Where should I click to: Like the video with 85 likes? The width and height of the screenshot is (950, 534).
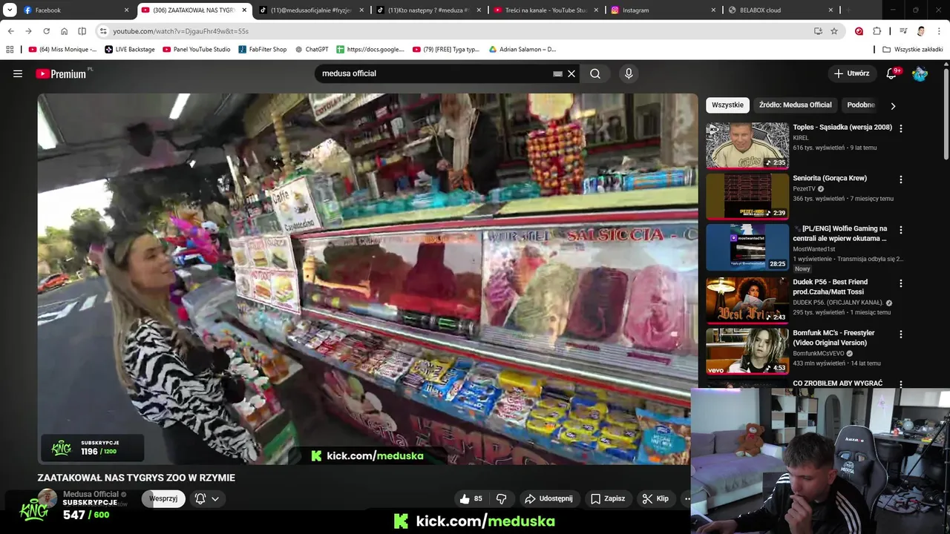[x=471, y=498]
